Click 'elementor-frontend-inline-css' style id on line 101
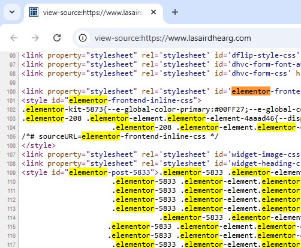 click(x=131, y=100)
